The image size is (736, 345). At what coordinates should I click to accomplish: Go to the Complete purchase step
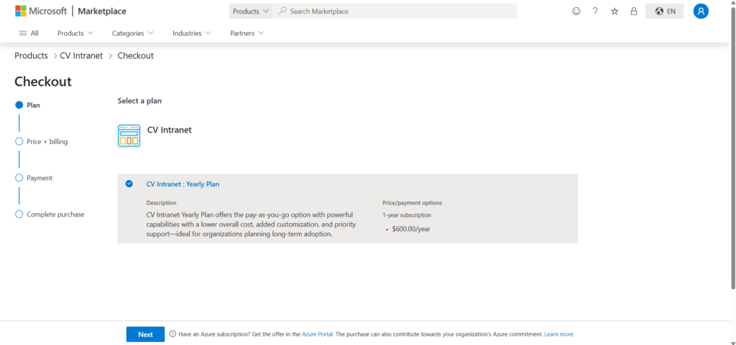(50, 214)
